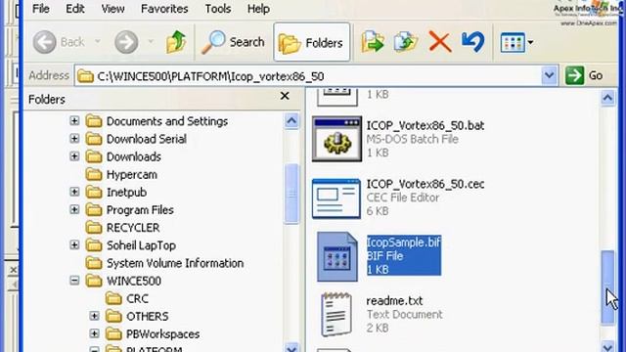The width and height of the screenshot is (626, 352).
Task: Click the IcopSample.bif file icon
Action: click(x=336, y=256)
